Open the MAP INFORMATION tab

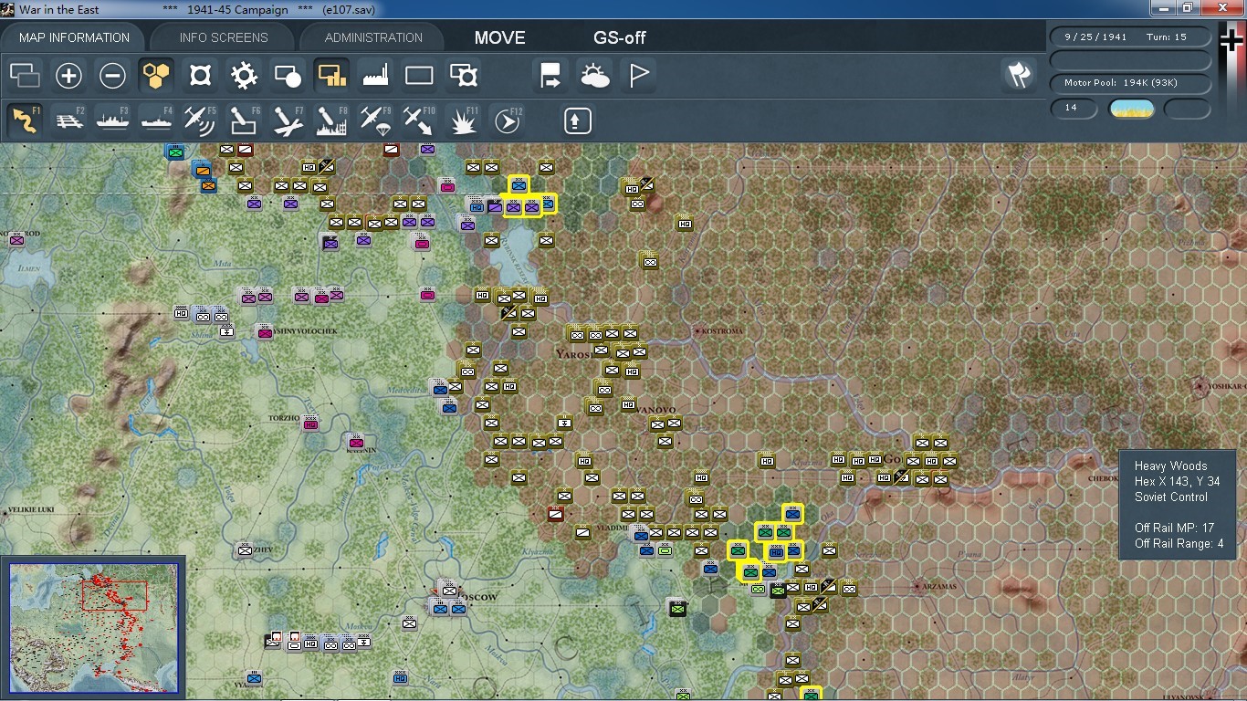(x=74, y=37)
